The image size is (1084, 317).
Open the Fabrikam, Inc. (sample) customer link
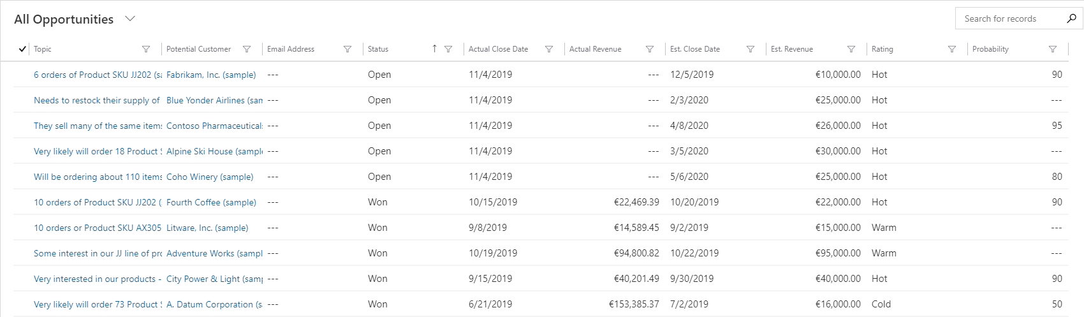(x=211, y=75)
